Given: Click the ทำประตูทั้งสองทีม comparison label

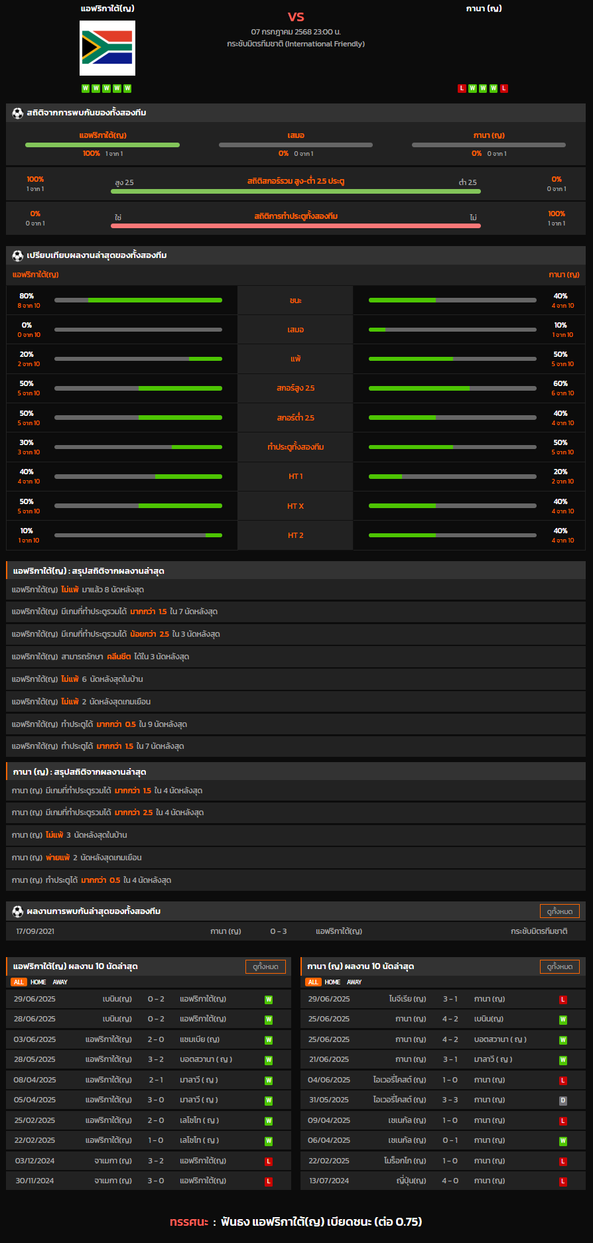Looking at the screenshot, I should click(x=296, y=447).
